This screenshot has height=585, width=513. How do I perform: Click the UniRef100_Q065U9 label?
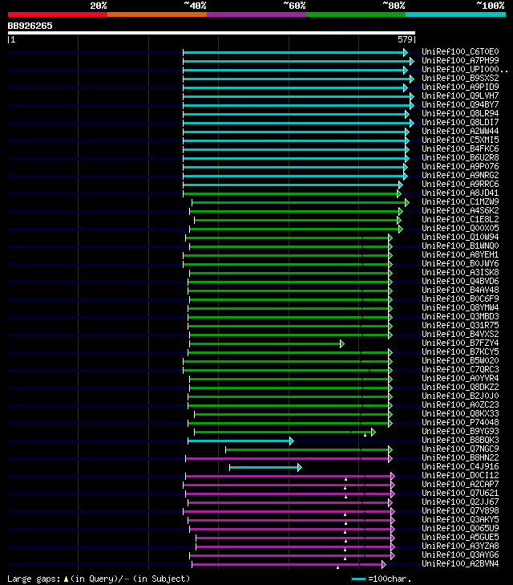click(x=460, y=529)
